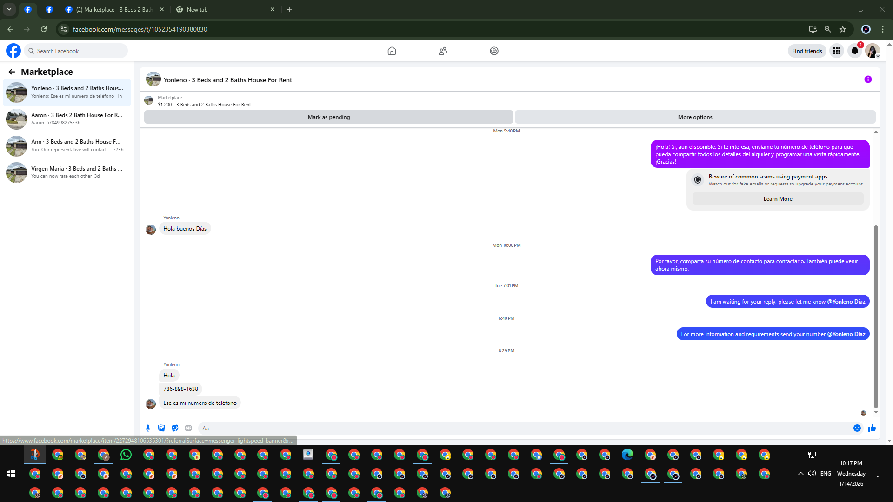Open the account profile picture menu
893x502 pixels.
tap(872, 51)
